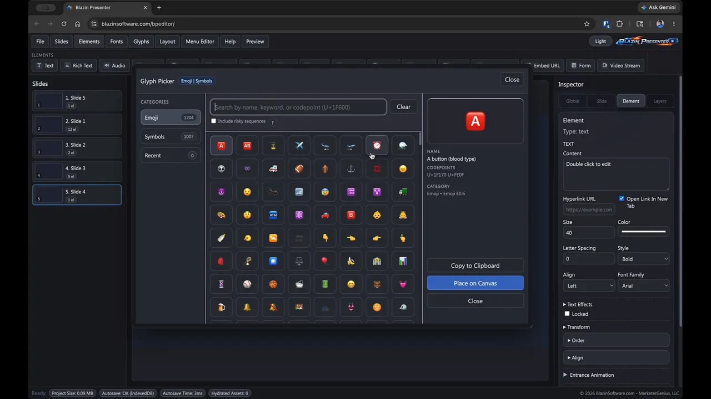The width and height of the screenshot is (711, 399).
Task: Bookmark this page with the star icon
Action: [x=587, y=24]
